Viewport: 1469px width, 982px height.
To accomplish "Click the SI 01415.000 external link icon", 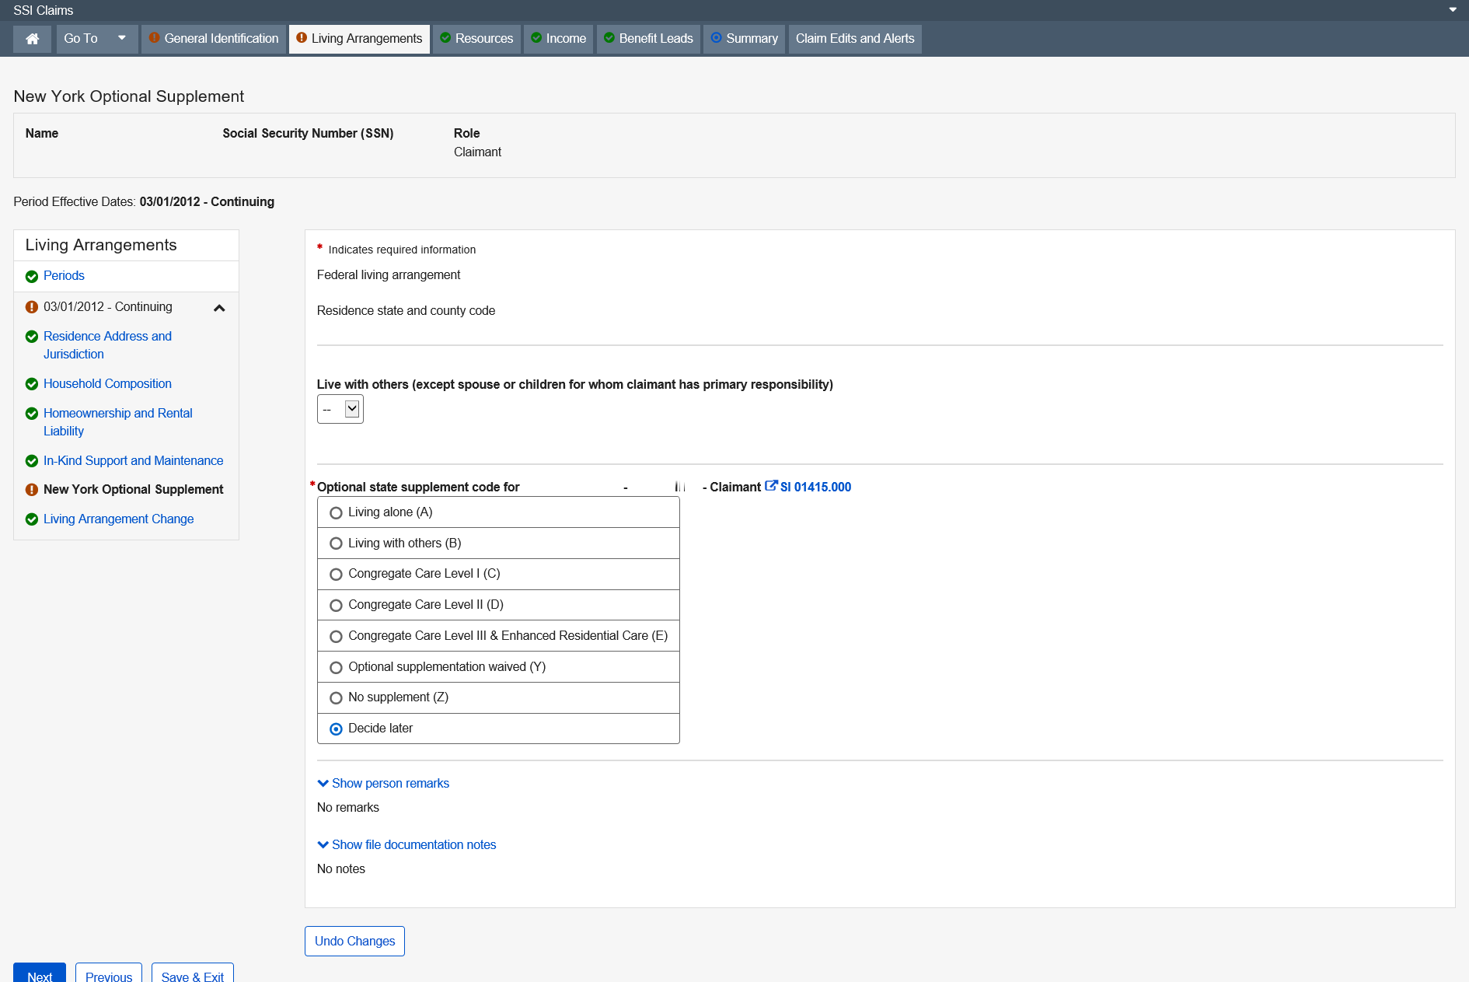I will 771,486.
